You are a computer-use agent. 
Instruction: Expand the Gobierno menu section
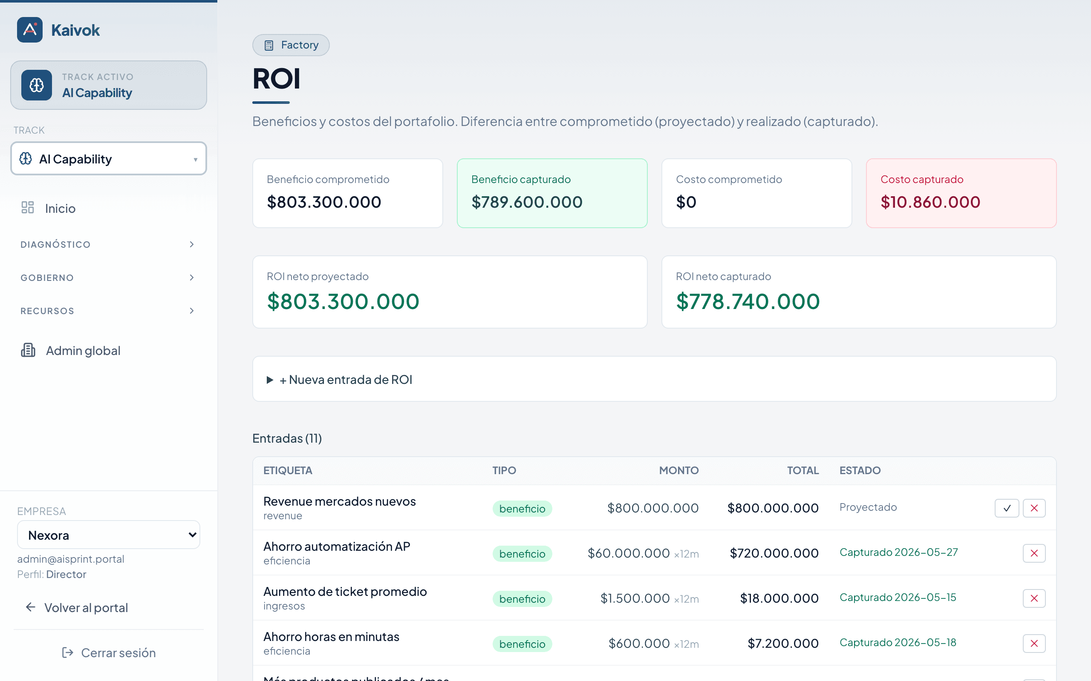tap(108, 278)
